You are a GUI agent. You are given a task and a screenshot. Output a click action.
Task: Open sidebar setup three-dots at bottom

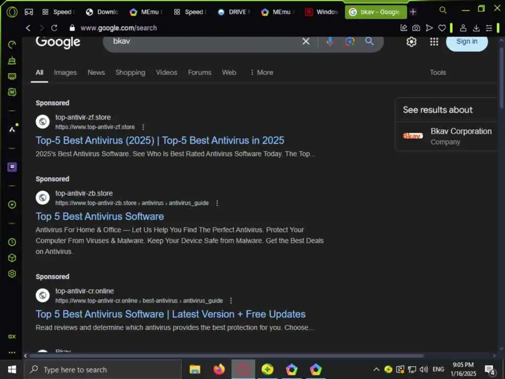[12, 352]
